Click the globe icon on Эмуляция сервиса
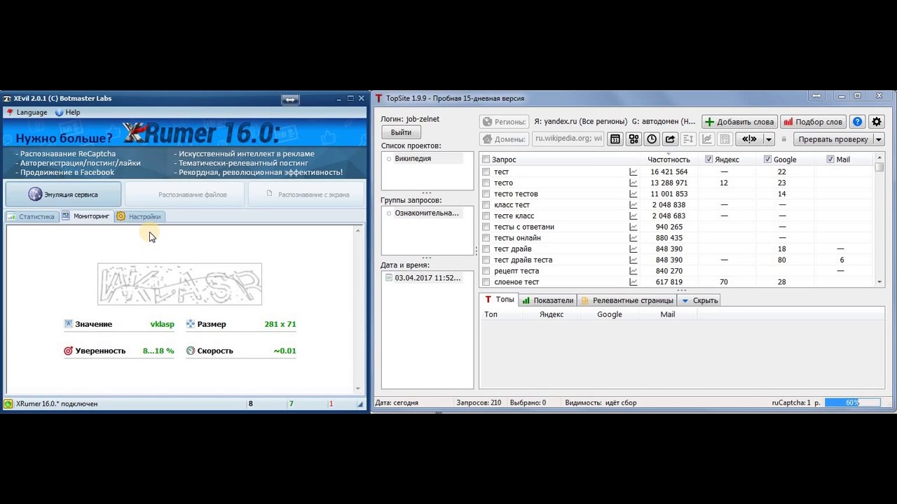 click(35, 195)
